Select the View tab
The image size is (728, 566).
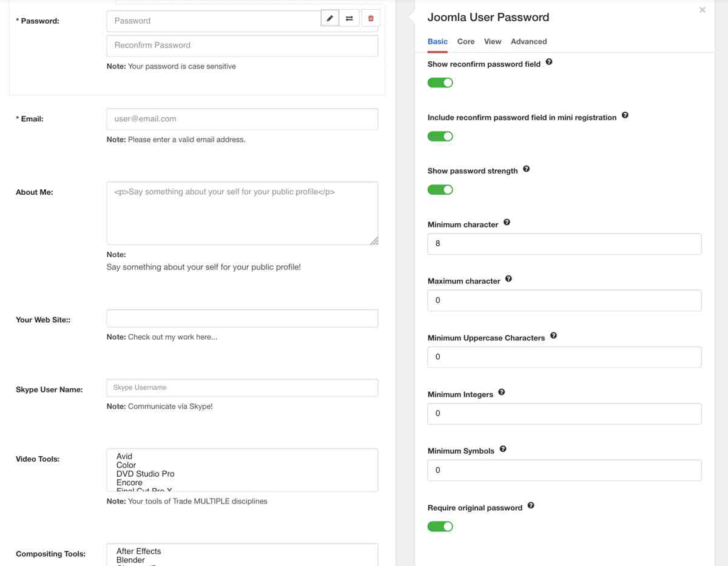tap(493, 41)
